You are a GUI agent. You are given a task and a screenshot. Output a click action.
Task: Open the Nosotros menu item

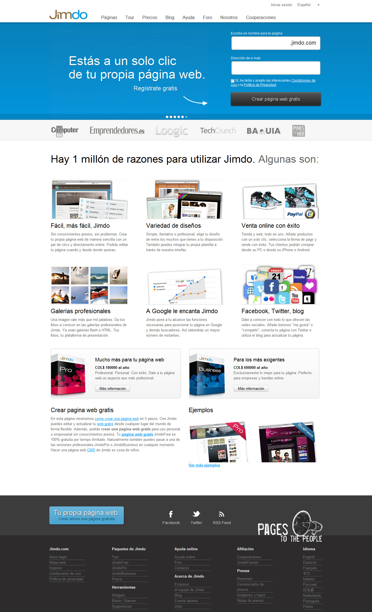(229, 17)
